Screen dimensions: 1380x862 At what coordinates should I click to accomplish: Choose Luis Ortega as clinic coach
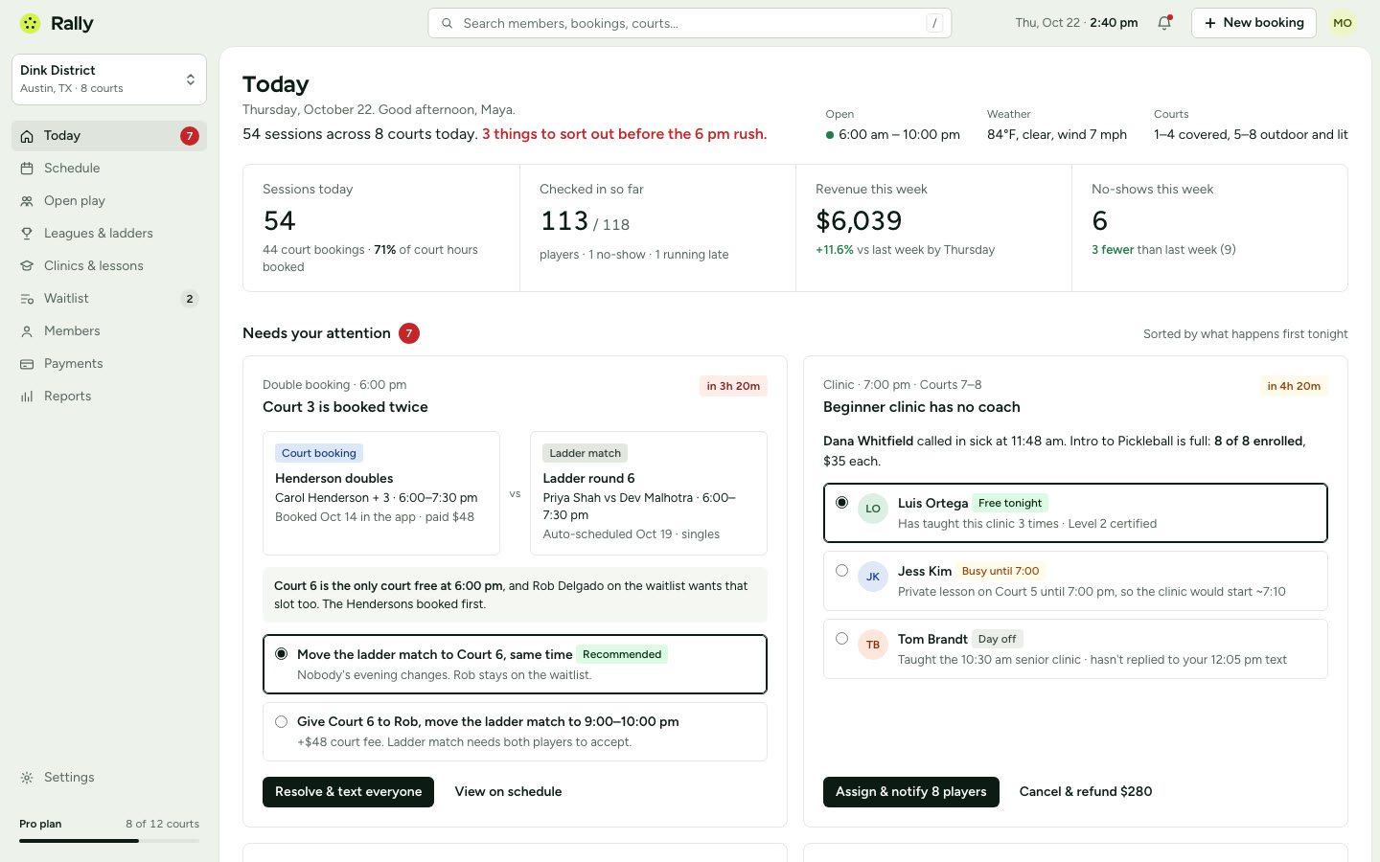(1075, 512)
